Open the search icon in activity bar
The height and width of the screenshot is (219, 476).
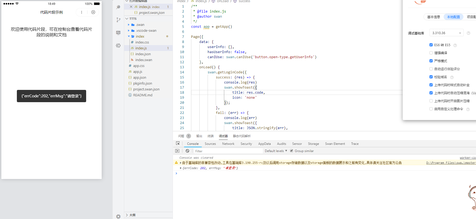pos(118,7)
